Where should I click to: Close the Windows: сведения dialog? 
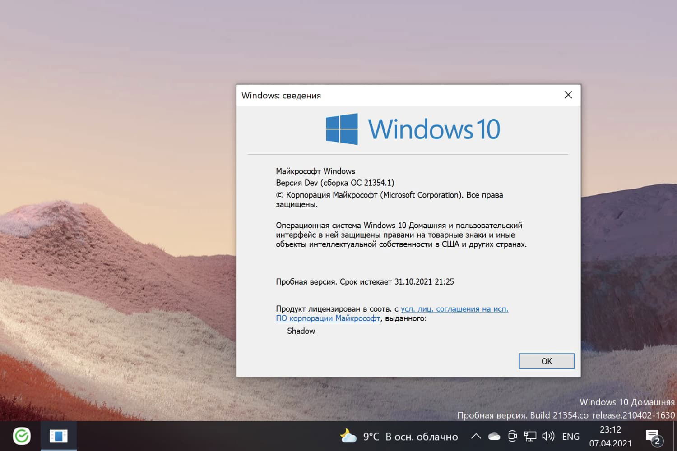pyautogui.click(x=568, y=95)
